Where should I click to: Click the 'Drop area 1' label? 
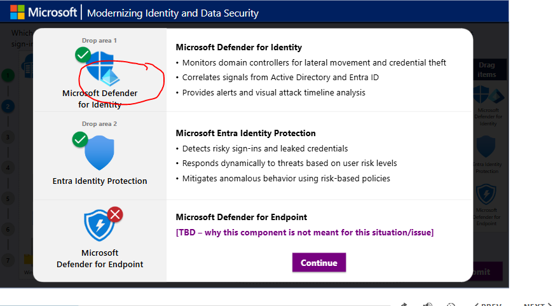tap(99, 40)
